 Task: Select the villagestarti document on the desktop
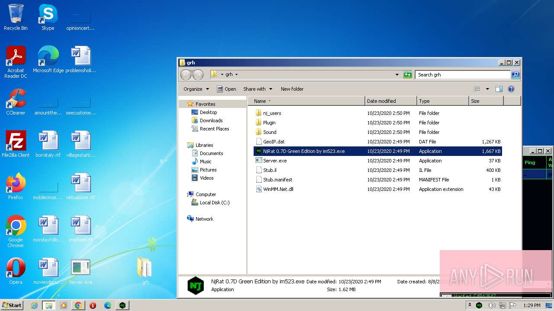(x=81, y=144)
